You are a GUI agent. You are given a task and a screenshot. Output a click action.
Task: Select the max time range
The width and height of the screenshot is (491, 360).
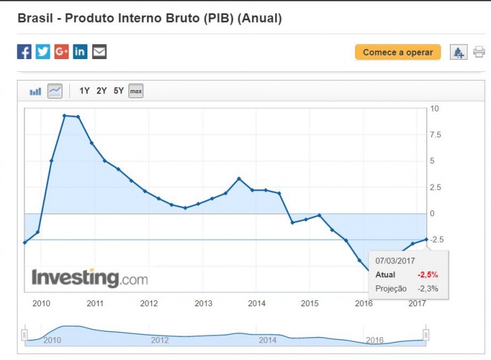(136, 91)
